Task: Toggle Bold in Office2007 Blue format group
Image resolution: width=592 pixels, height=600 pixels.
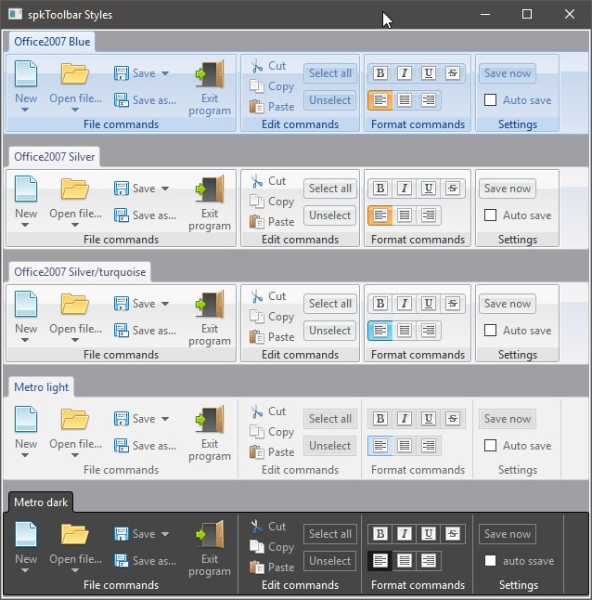Action: [380, 73]
